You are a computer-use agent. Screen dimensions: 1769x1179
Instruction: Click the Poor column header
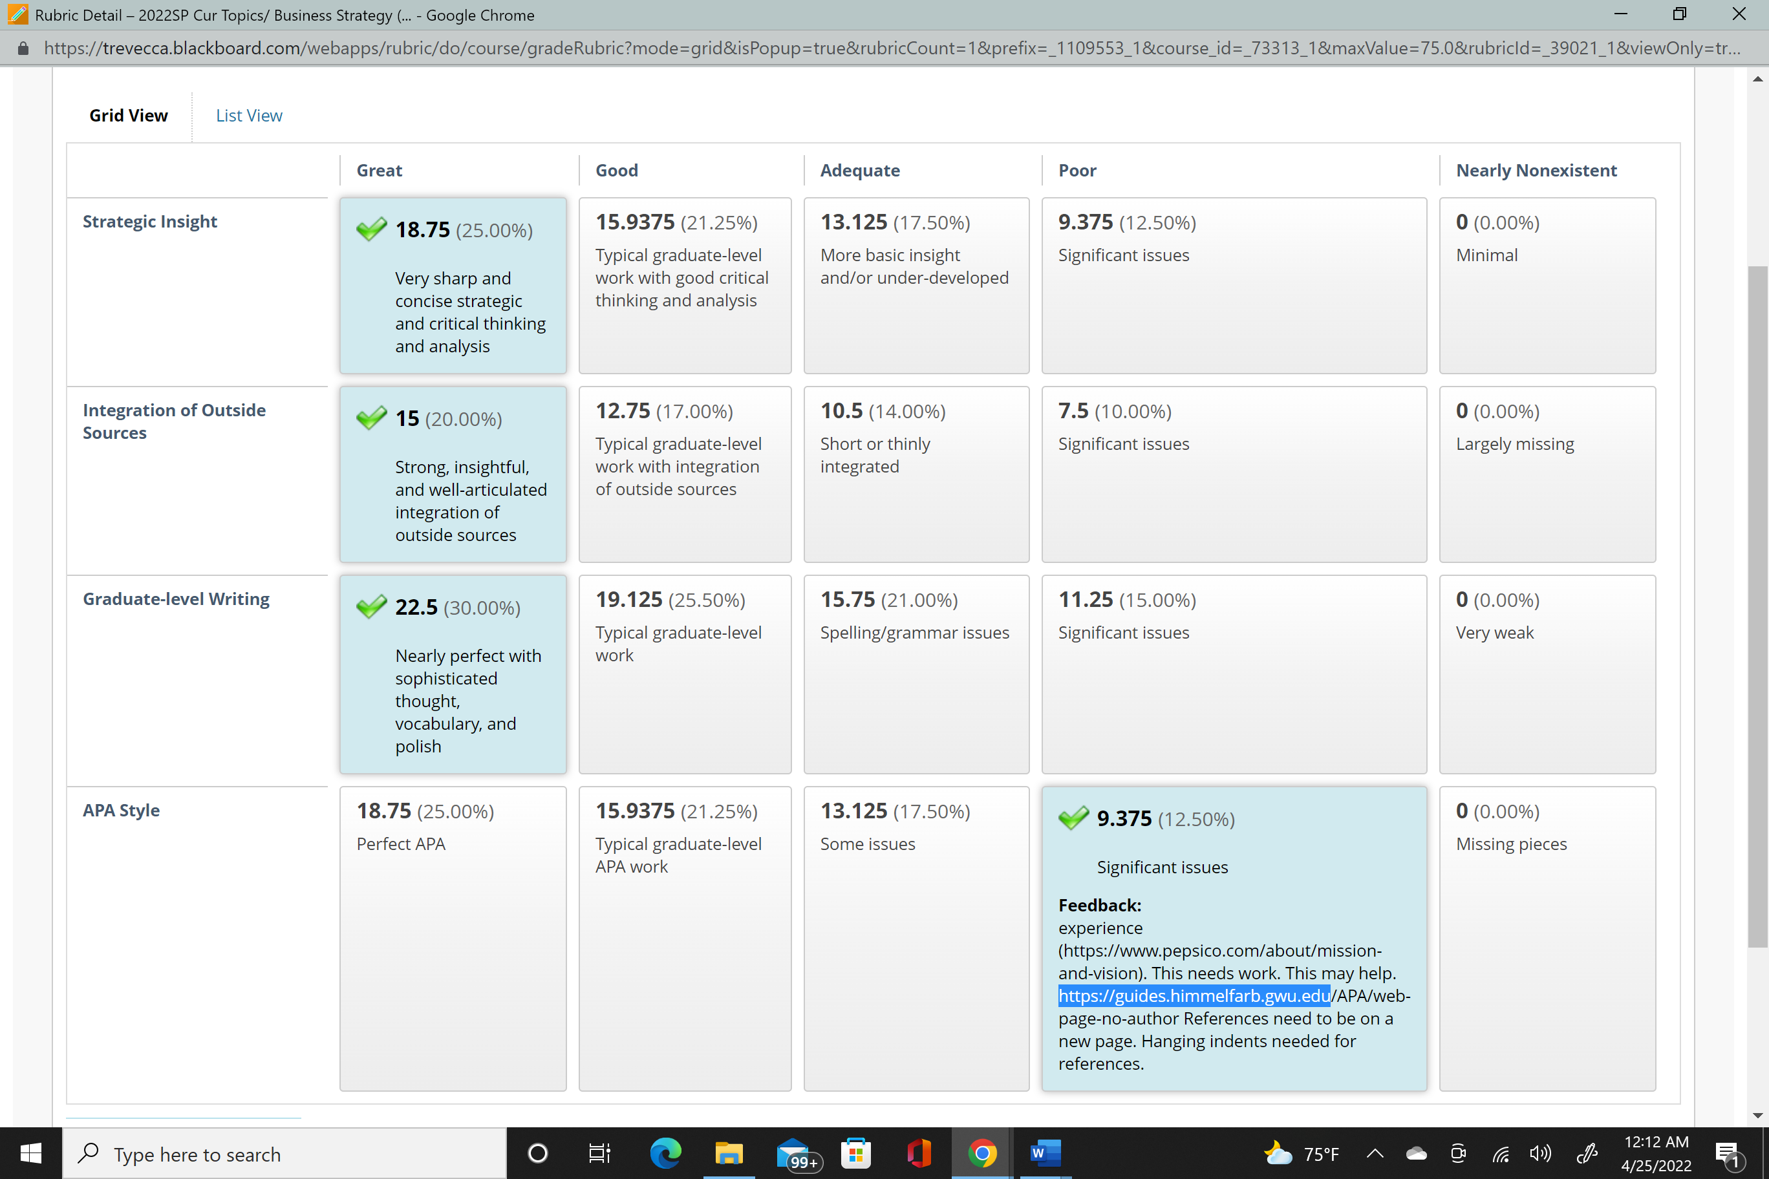point(1077,170)
